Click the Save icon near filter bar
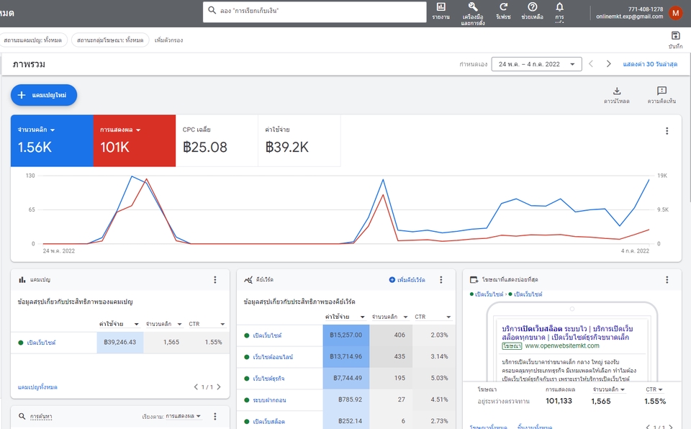 pyautogui.click(x=675, y=36)
